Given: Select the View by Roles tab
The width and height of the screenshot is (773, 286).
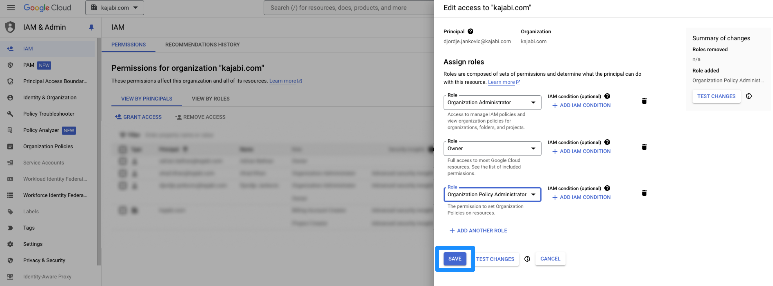Looking at the screenshot, I should click(x=210, y=99).
